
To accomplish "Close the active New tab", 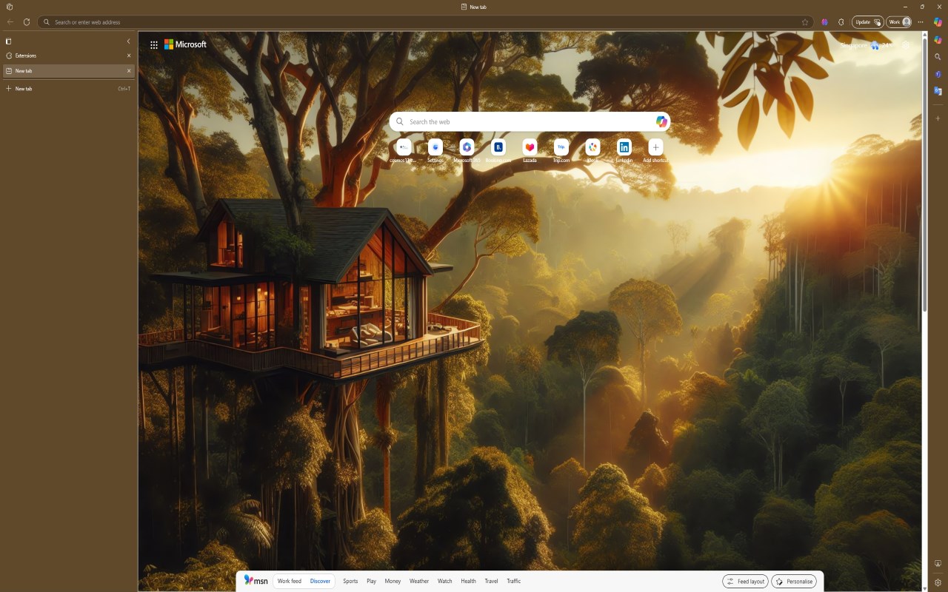I will click(129, 71).
